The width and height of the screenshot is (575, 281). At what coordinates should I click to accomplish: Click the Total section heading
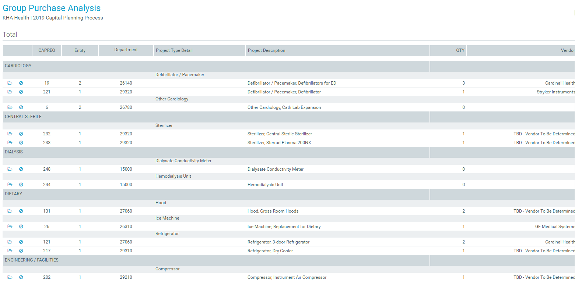click(x=10, y=35)
